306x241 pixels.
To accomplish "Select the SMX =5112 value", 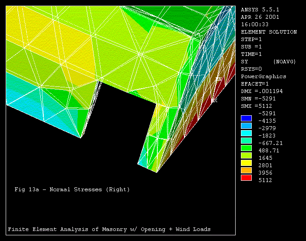I will 257,106.
